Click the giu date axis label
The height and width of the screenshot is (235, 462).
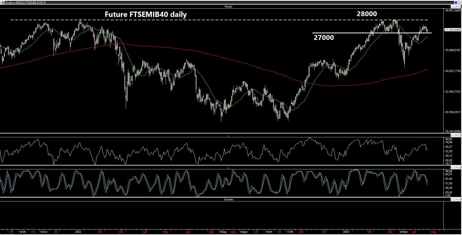click(x=188, y=231)
